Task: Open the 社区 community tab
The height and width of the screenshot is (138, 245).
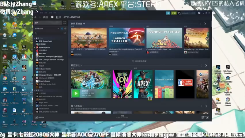Action: 58,17
